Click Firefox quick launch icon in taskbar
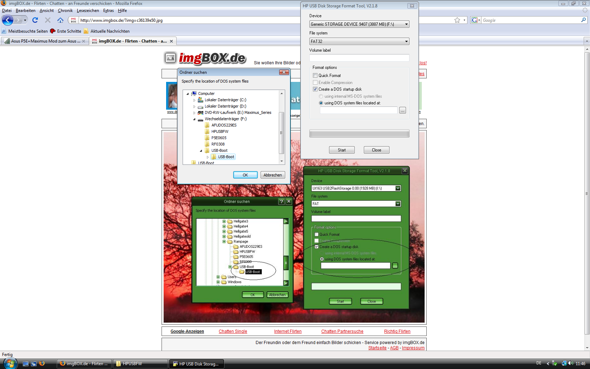This screenshot has width=590, height=369. point(42,363)
